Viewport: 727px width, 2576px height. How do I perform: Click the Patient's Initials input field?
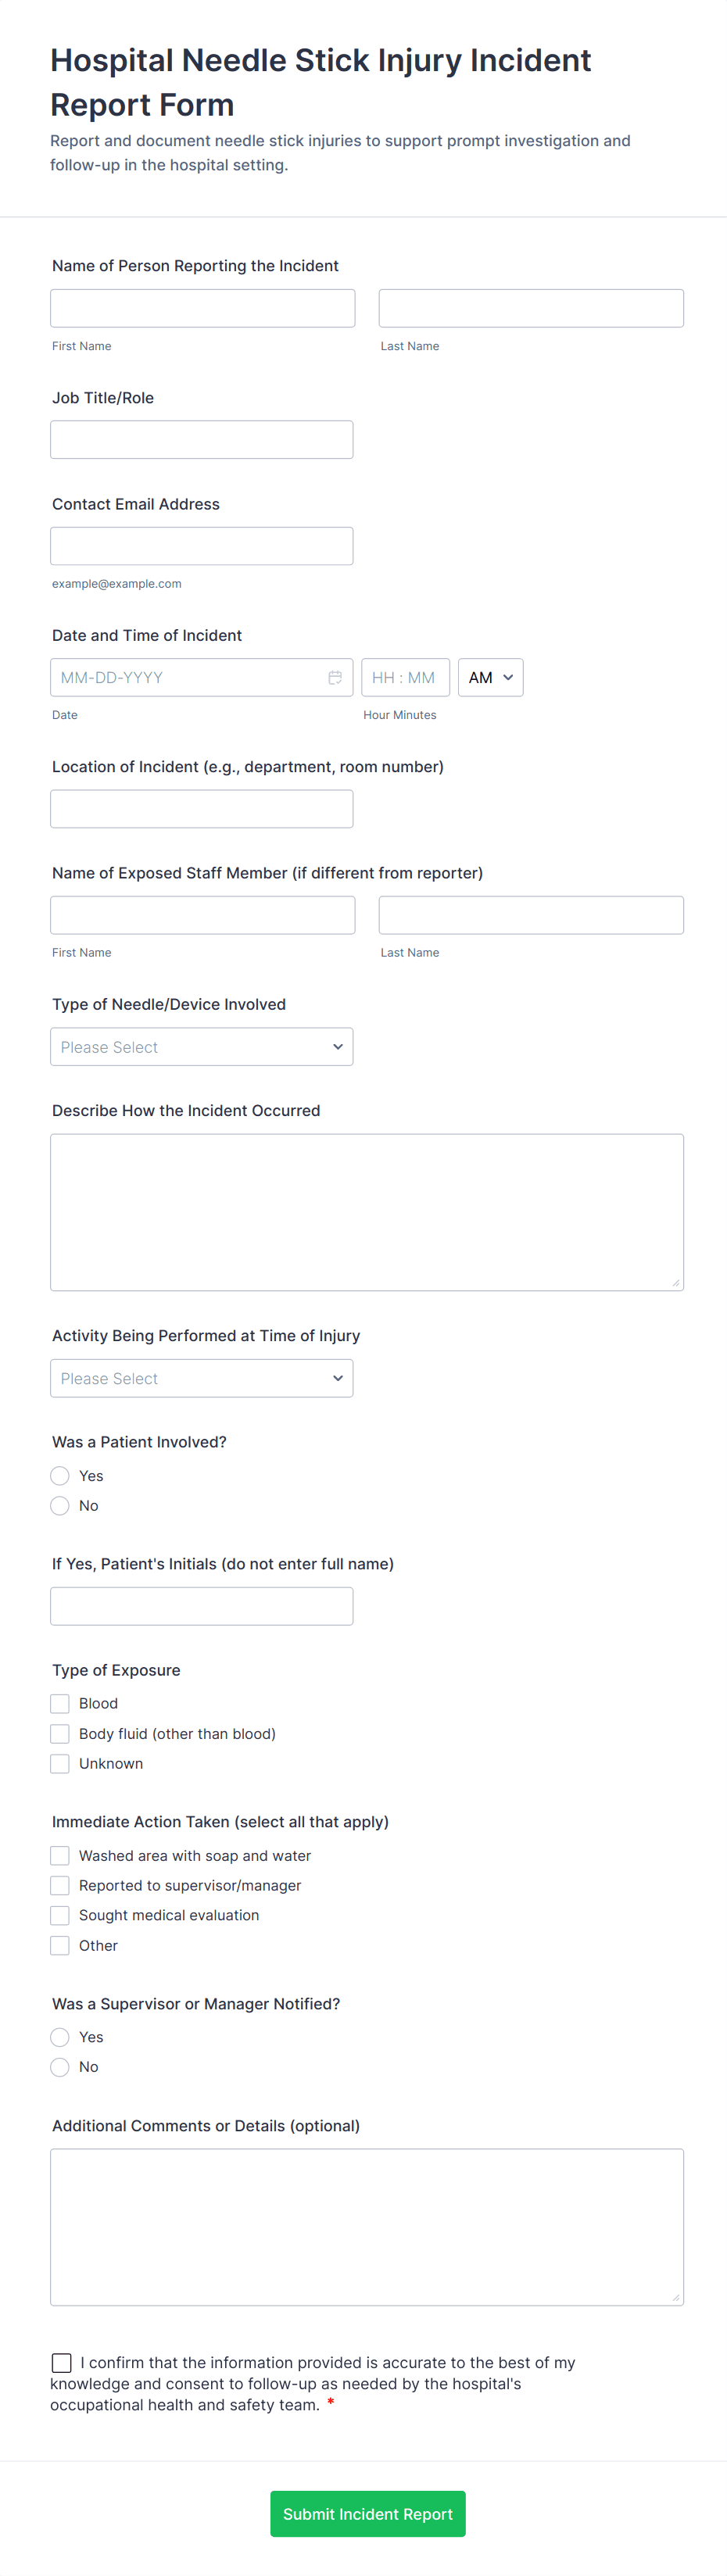201,1605
